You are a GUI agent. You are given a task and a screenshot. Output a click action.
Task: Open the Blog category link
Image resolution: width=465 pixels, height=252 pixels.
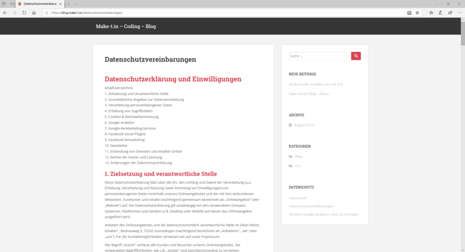(298, 157)
